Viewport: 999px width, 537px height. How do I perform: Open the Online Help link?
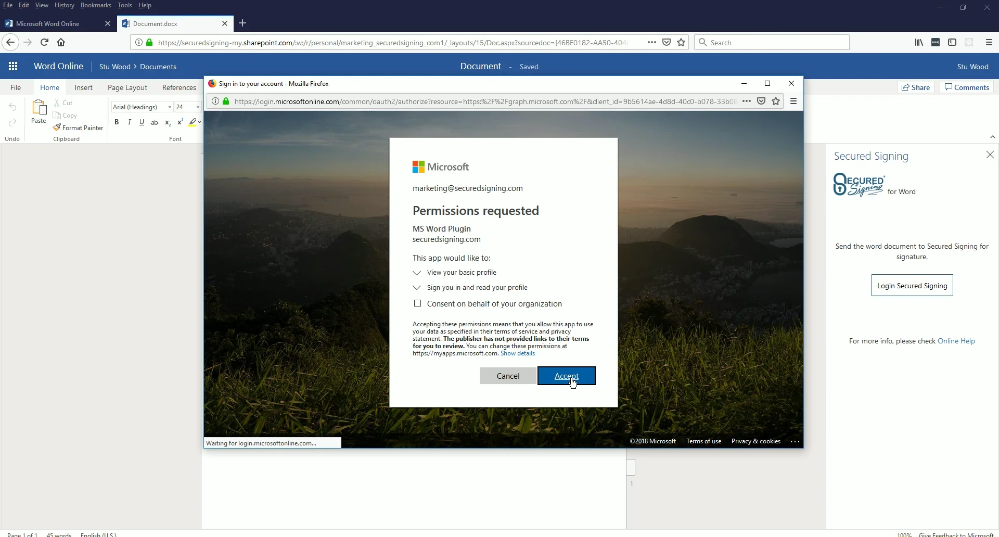point(957,341)
